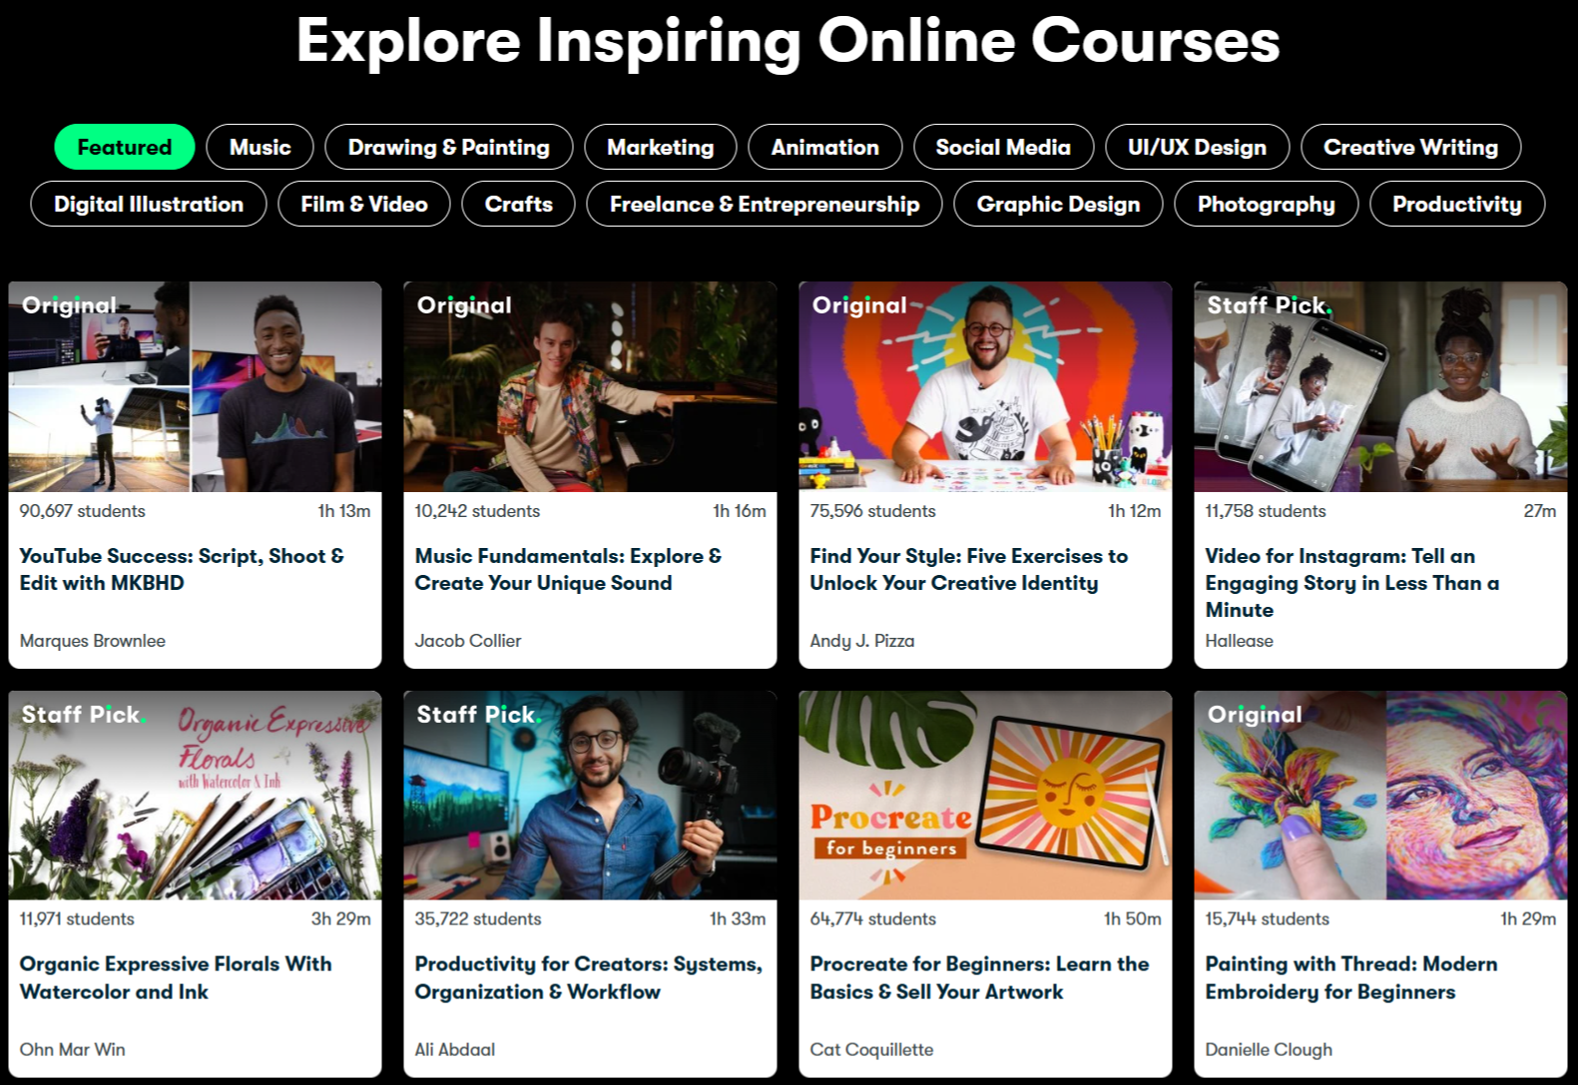The height and width of the screenshot is (1085, 1578).
Task: Open teacher Ohn Mar Win's name
Action: pos(73,1049)
